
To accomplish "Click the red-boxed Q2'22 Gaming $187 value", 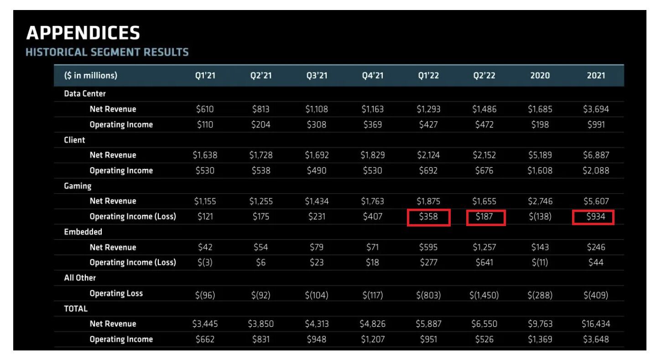I will point(486,217).
